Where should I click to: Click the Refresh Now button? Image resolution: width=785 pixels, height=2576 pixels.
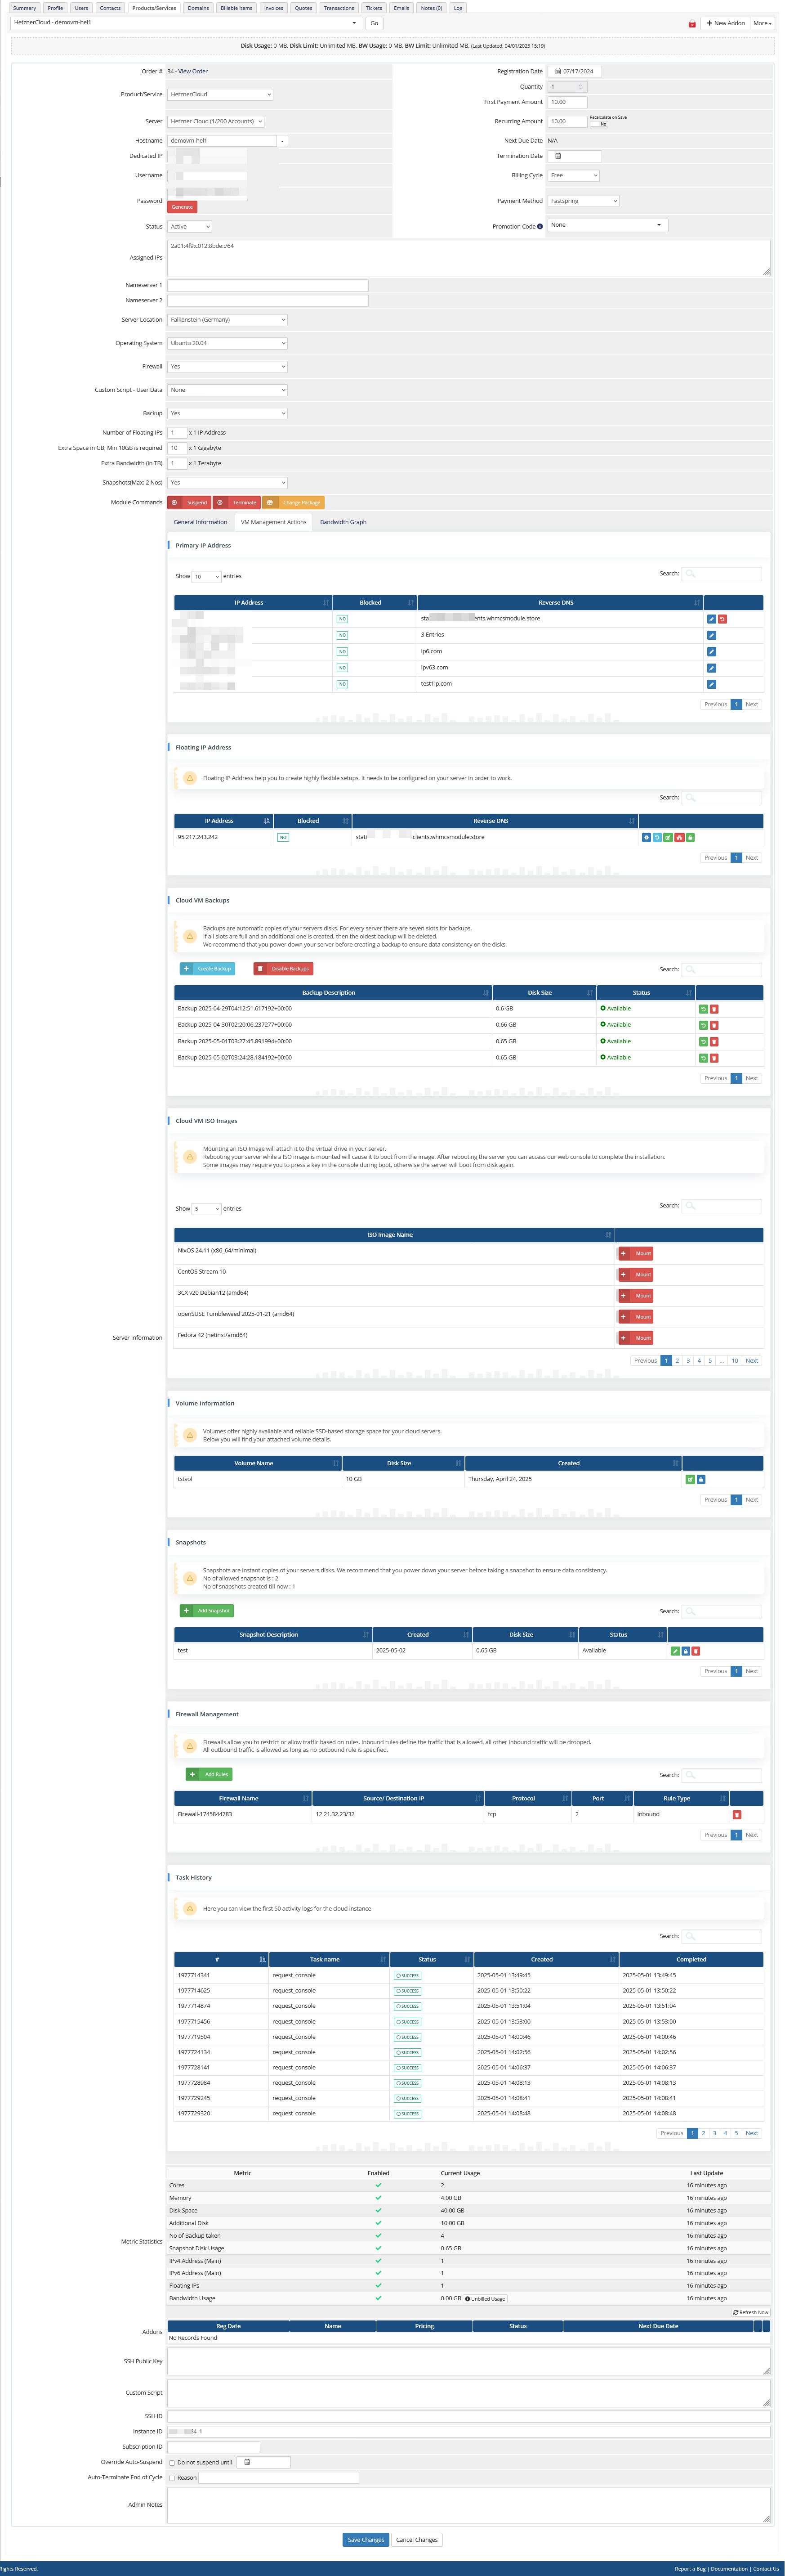[751, 2313]
